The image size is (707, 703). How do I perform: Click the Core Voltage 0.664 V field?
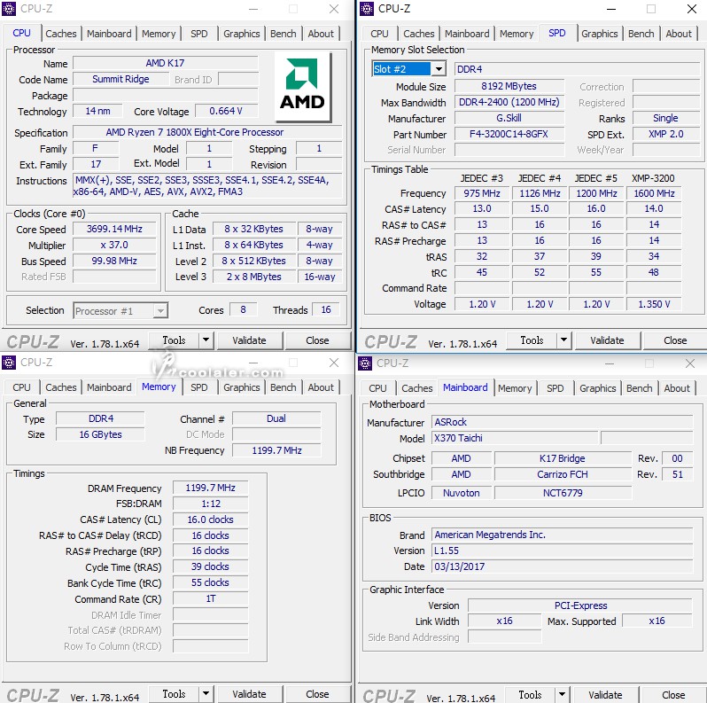point(226,111)
